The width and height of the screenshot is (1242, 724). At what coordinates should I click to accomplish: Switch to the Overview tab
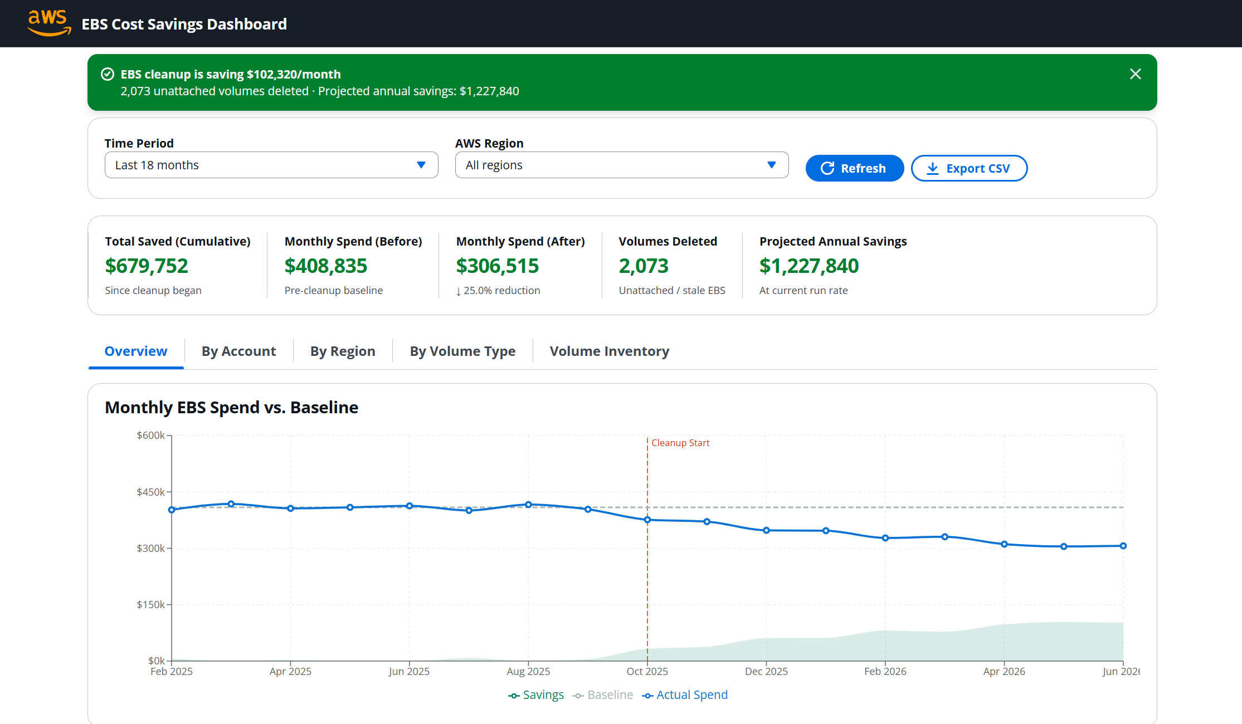click(136, 351)
